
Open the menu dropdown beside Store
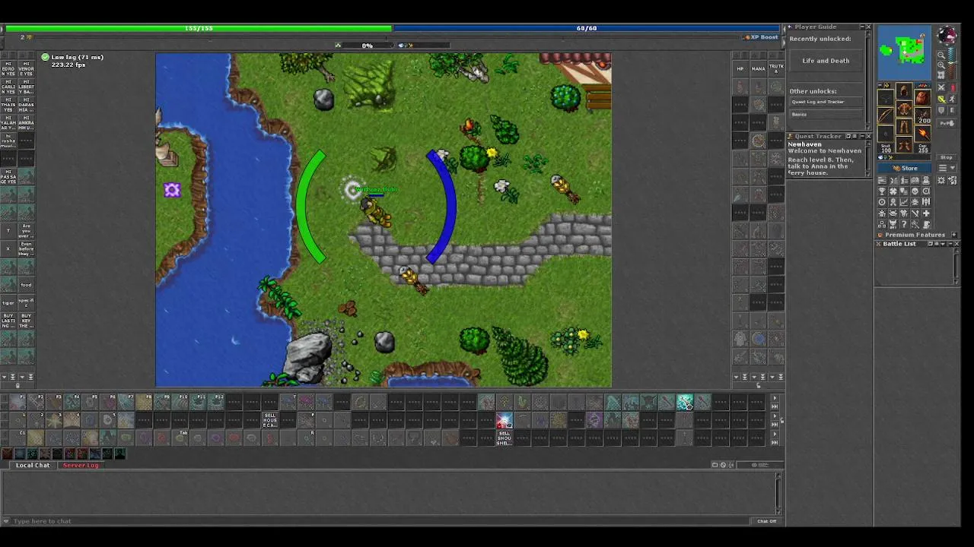coord(947,168)
